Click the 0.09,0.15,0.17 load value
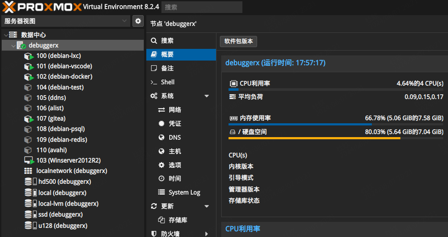Image resolution: width=448 pixels, height=237 pixels. tap(424, 97)
